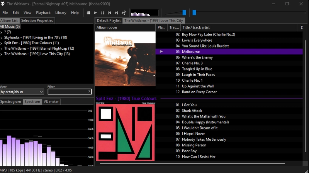Click the 'Trac...' column header
The image size is (309, 173).
[x=174, y=27]
